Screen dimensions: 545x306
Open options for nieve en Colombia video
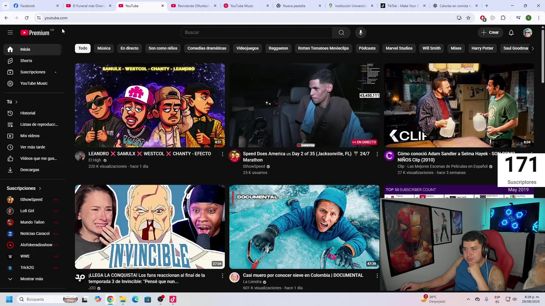pyautogui.click(x=377, y=276)
